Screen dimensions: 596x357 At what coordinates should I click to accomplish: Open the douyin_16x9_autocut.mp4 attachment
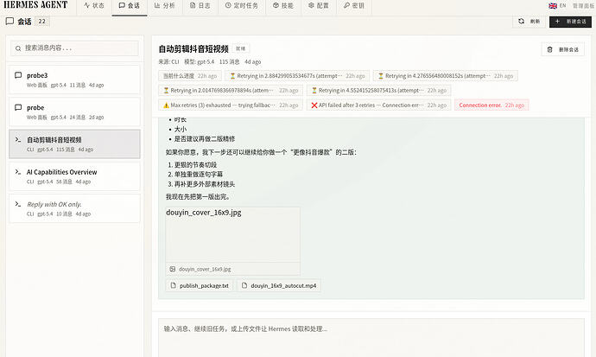pyautogui.click(x=279, y=285)
